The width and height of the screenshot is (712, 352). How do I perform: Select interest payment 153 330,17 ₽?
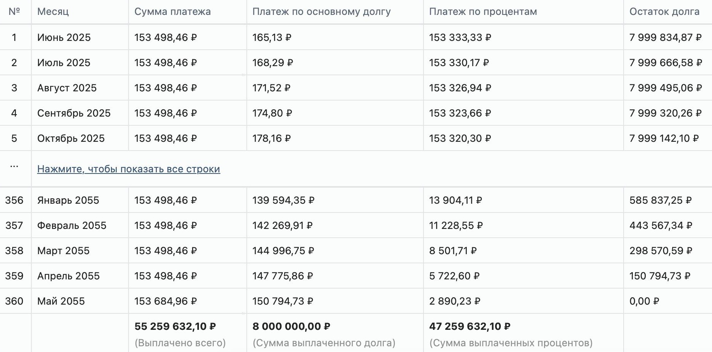tap(459, 63)
